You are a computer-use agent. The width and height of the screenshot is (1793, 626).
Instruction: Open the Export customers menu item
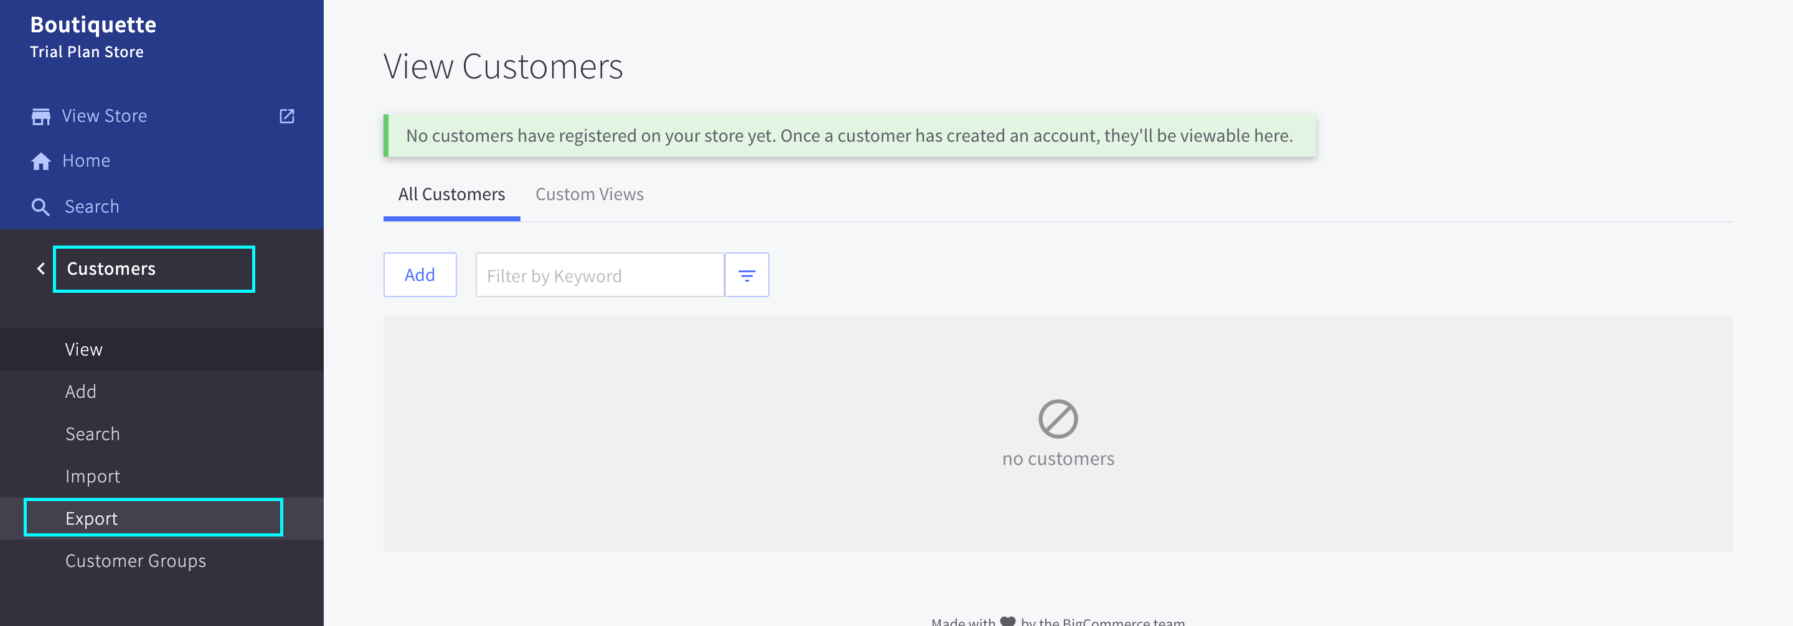(91, 518)
